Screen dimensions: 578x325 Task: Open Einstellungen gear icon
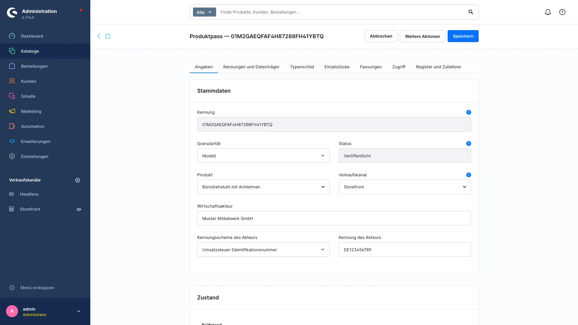click(12, 156)
